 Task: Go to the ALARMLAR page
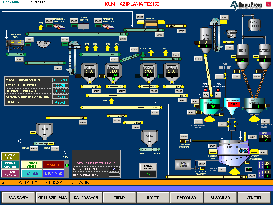(220, 198)
